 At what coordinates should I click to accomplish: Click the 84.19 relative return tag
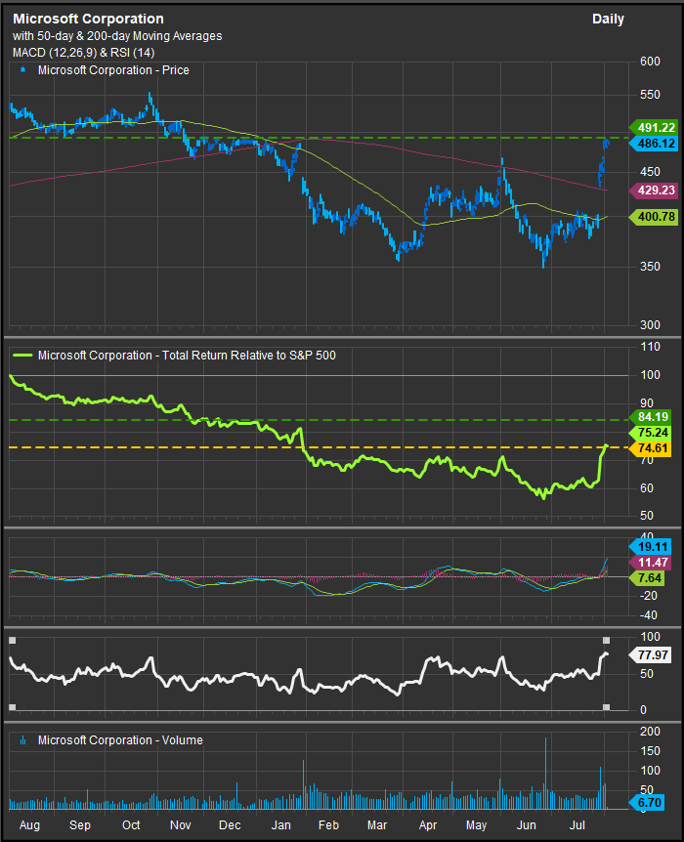coord(650,417)
